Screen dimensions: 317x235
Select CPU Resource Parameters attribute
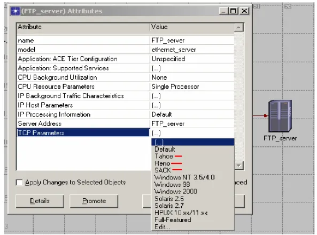pyautogui.click(x=83, y=87)
